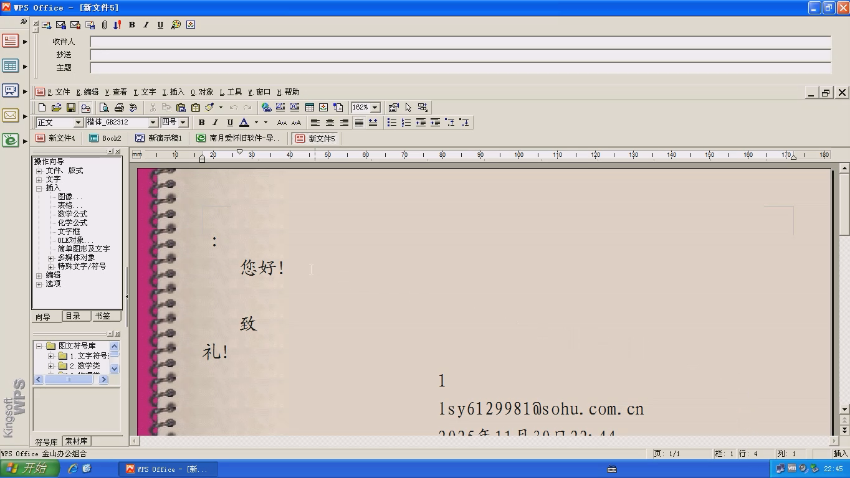The height and width of the screenshot is (478, 850).
Task: Click the WPS Office taskbar button
Action: tap(168, 469)
